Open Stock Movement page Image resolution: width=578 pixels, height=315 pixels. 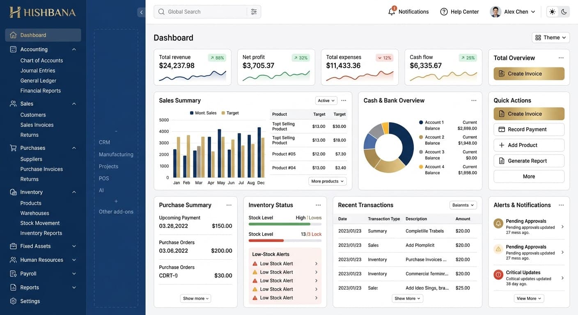(x=40, y=223)
